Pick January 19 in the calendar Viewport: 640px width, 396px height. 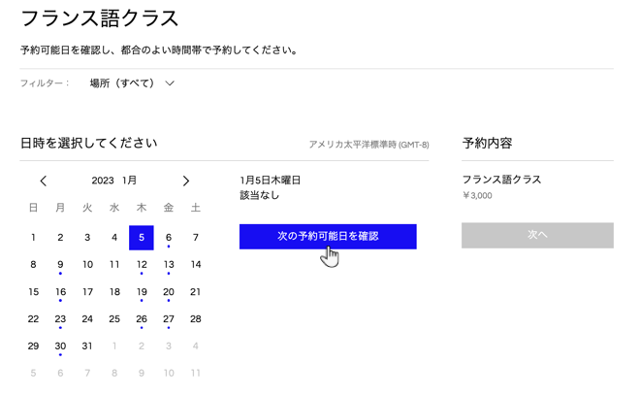coord(142,291)
